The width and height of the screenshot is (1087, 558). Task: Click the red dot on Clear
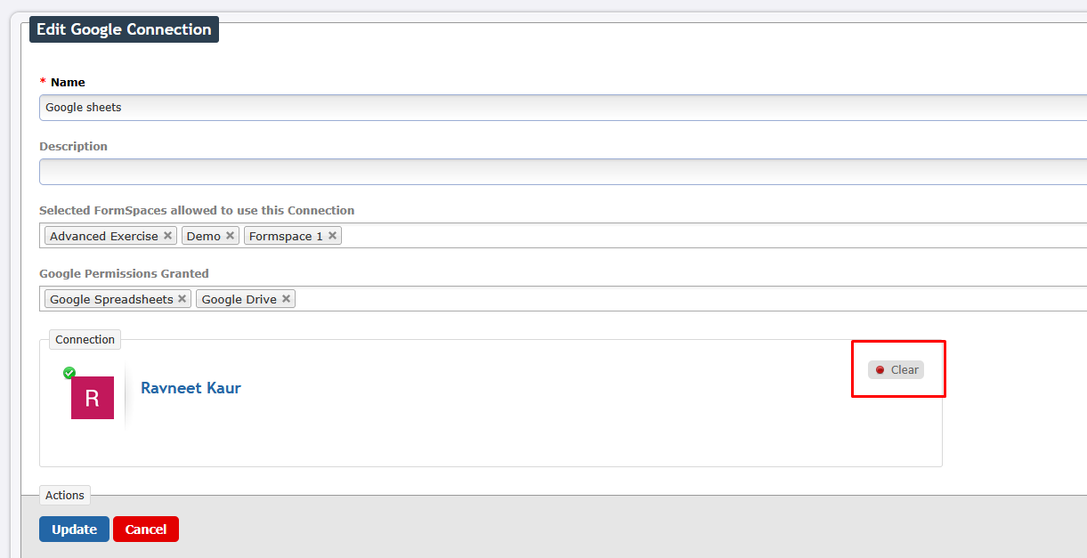880,370
